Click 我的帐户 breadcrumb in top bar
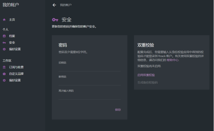Image resolution: width=214 pixels, height=131 pixels. tap(66, 5)
